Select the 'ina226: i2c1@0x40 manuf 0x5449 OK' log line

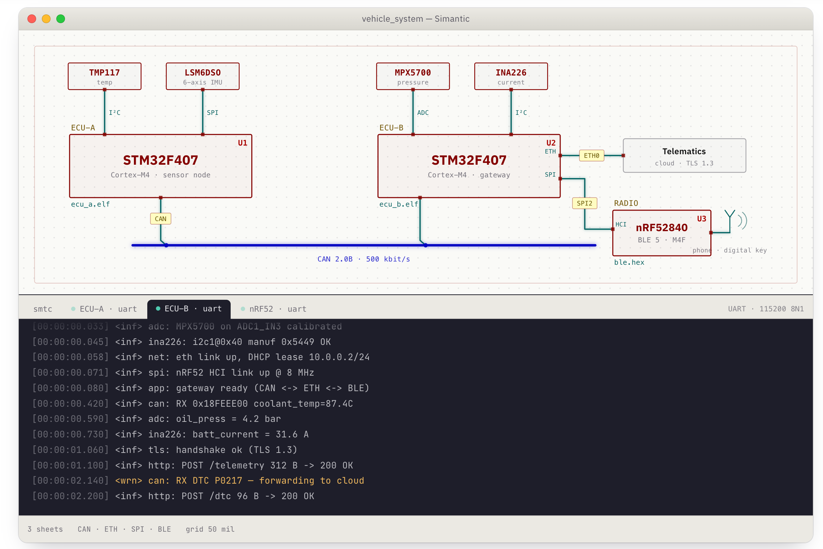tap(182, 342)
